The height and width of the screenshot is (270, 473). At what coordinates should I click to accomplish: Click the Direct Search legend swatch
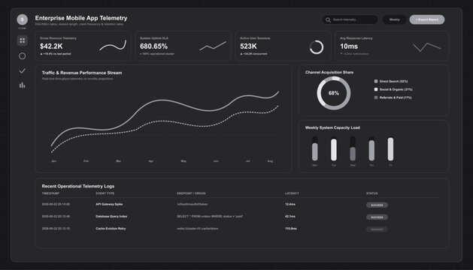click(x=376, y=81)
